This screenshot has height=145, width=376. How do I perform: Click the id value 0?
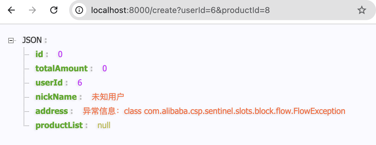click(60, 54)
